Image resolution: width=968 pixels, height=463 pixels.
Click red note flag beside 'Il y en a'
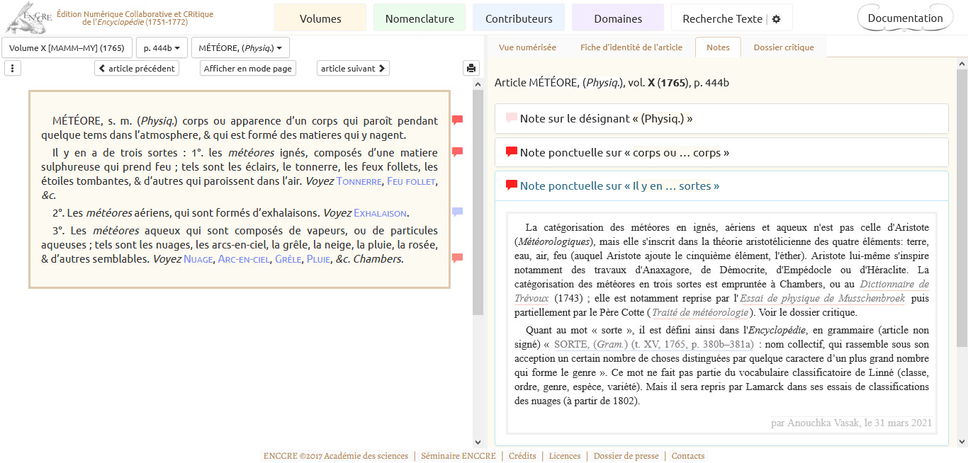click(457, 152)
